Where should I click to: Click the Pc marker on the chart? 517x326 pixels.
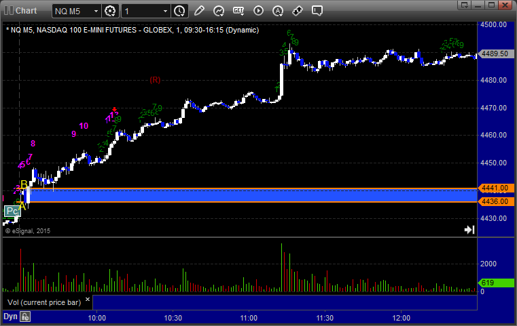click(x=12, y=211)
